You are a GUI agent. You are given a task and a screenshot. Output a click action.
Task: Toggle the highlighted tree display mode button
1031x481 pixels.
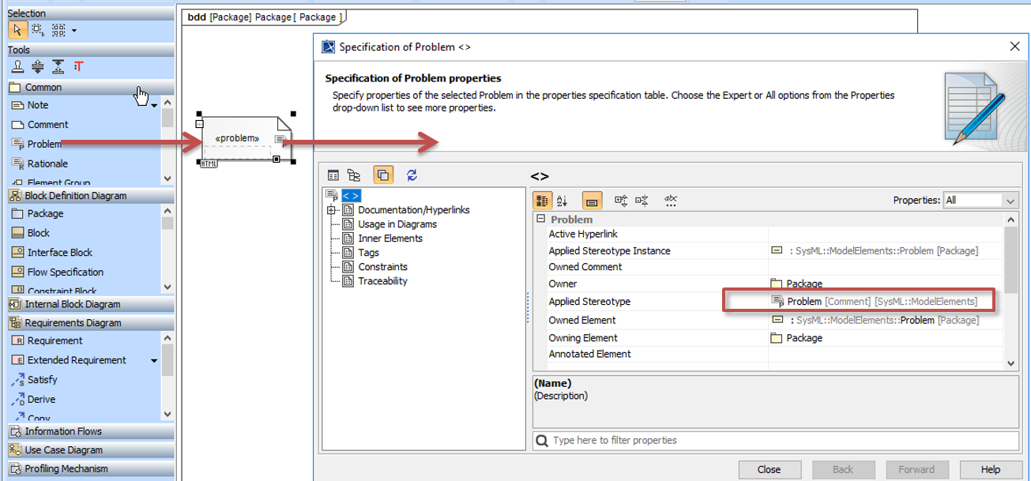[x=382, y=175]
